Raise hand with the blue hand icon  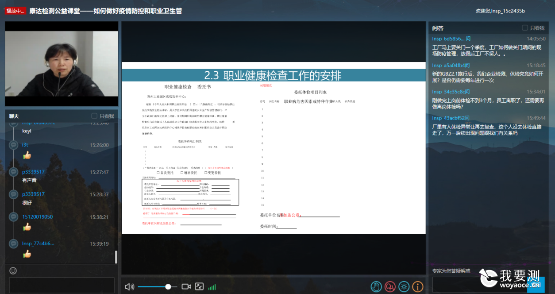click(376, 286)
